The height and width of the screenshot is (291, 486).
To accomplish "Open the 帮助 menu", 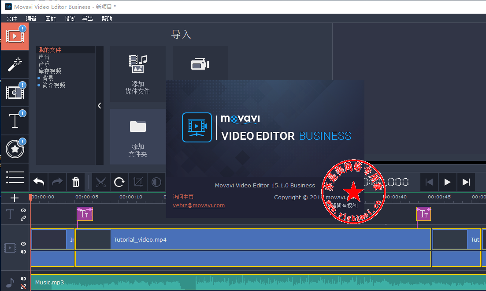I will tap(107, 19).
